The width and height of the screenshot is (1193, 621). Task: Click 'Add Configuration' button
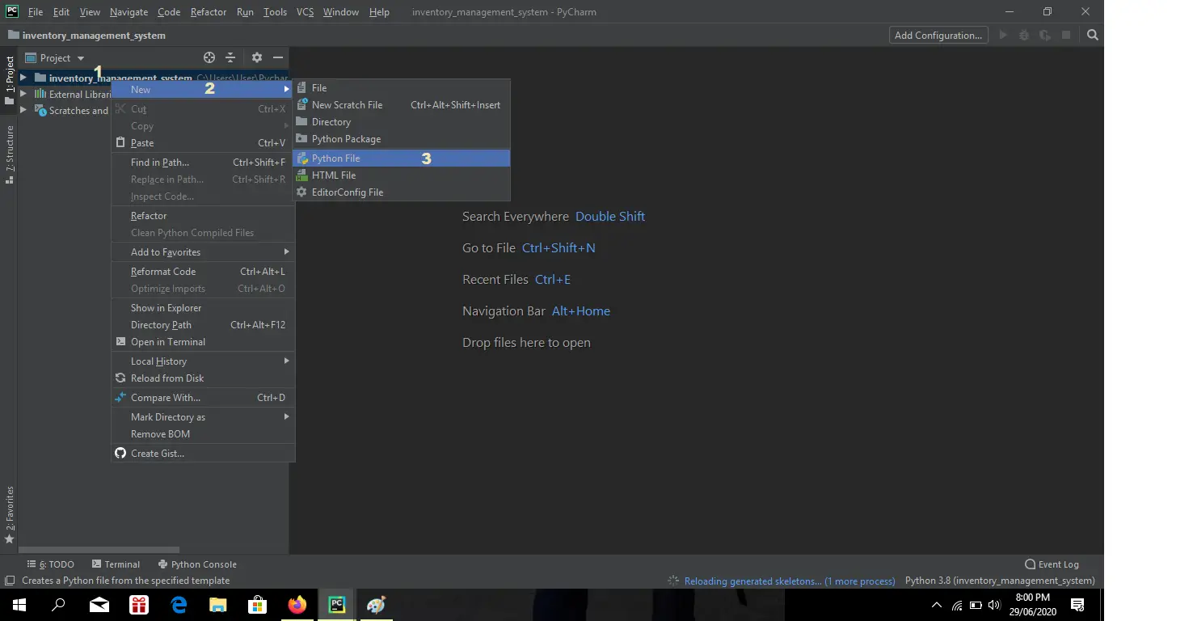click(938, 35)
